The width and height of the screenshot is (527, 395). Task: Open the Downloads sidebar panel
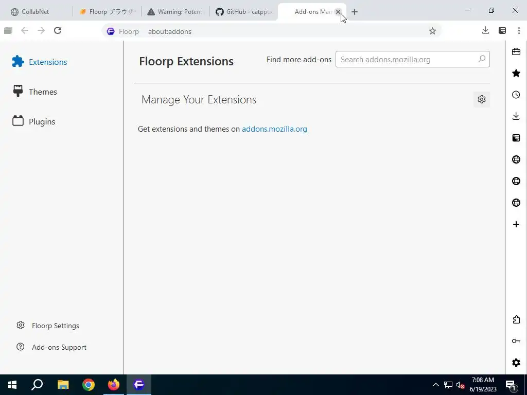coord(516,116)
